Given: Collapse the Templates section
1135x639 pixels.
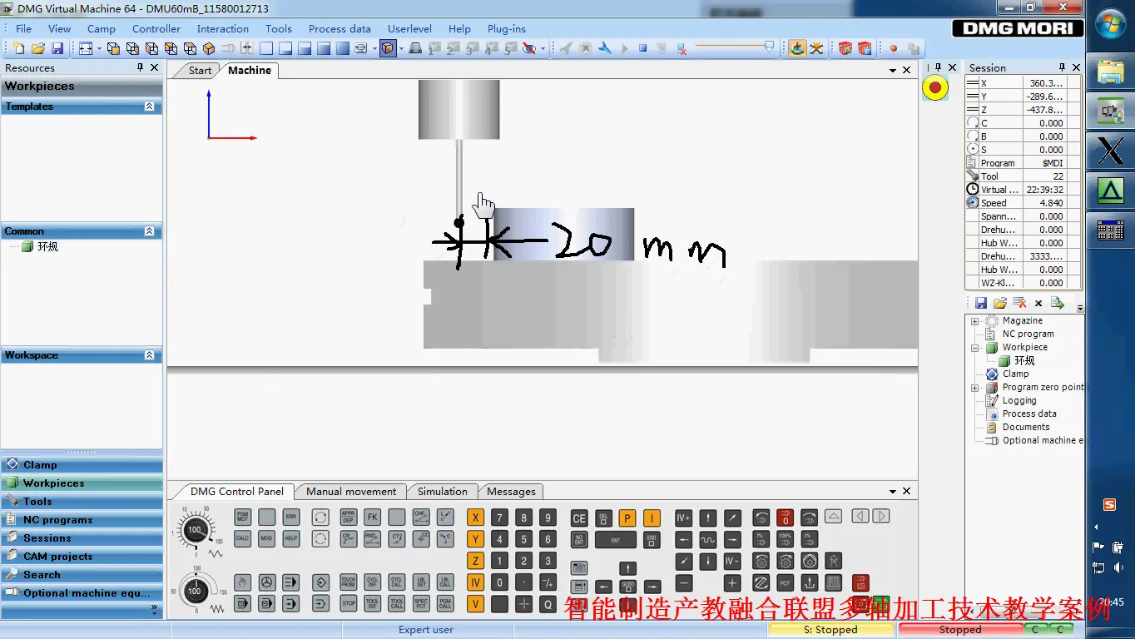Looking at the screenshot, I should coord(149,106).
